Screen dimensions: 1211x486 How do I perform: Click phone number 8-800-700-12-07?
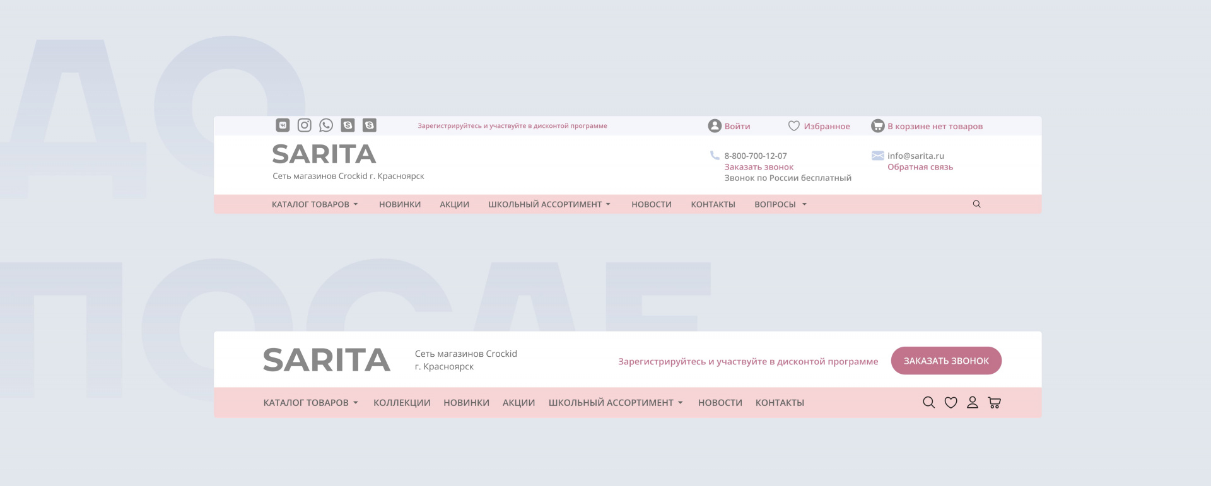pyautogui.click(x=756, y=156)
